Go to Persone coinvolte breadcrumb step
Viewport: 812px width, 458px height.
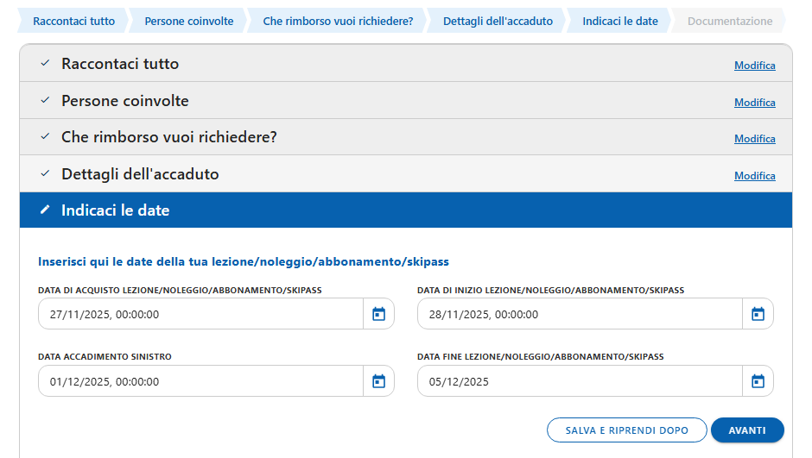click(188, 21)
